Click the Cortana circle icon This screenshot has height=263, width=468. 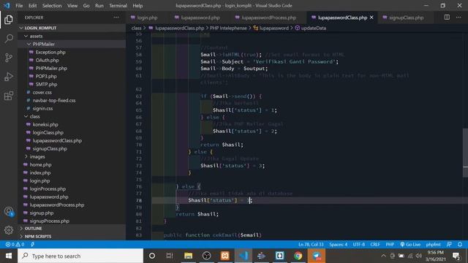coord(152,256)
